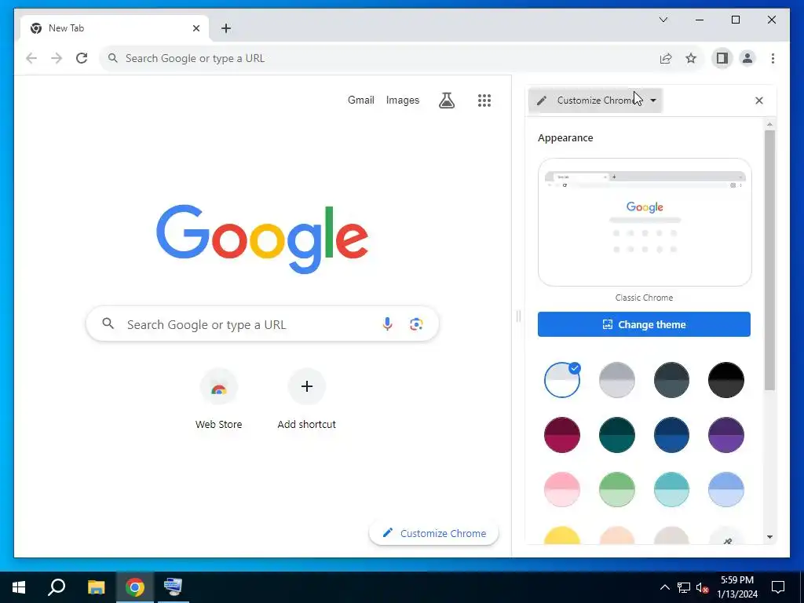Select the light pink color swatch
Viewport: 804px width, 603px height.
pyautogui.click(x=562, y=490)
